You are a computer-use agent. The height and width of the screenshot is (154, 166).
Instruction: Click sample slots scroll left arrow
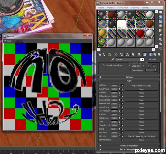(99, 49)
